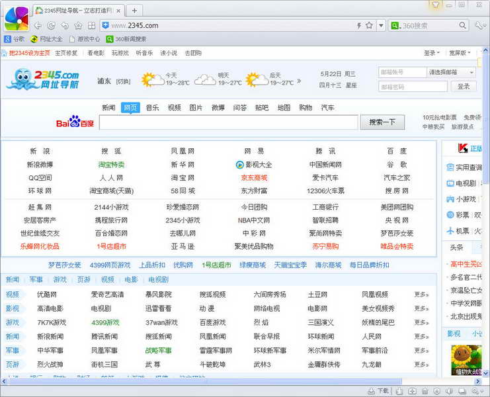
Task: Open 360新闻搜索 bookmark
Action: click(x=126, y=39)
